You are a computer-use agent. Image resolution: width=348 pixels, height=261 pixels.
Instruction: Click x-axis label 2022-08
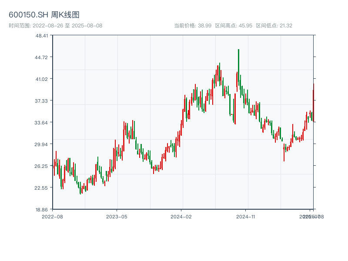coord(52,217)
